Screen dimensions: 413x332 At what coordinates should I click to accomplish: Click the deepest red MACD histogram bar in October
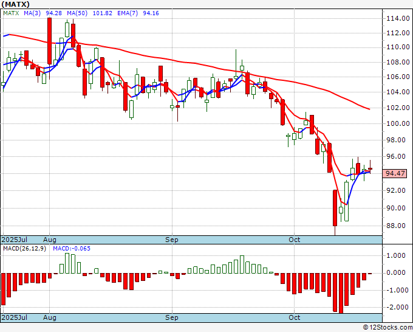click(341, 293)
